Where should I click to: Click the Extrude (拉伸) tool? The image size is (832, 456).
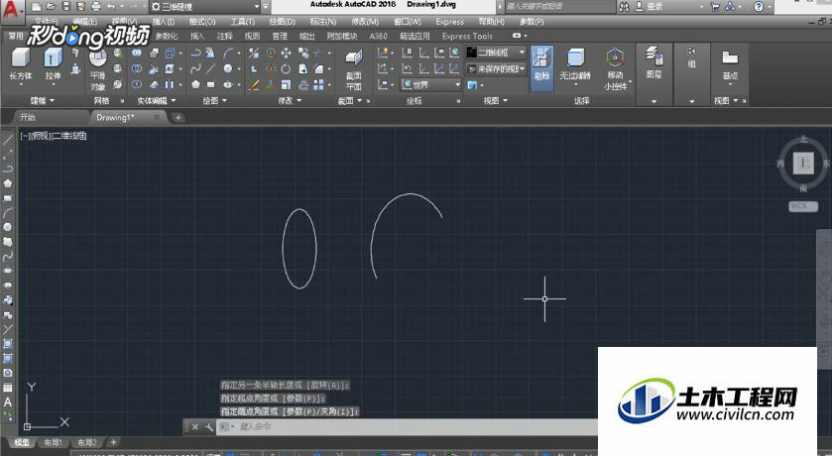53,64
